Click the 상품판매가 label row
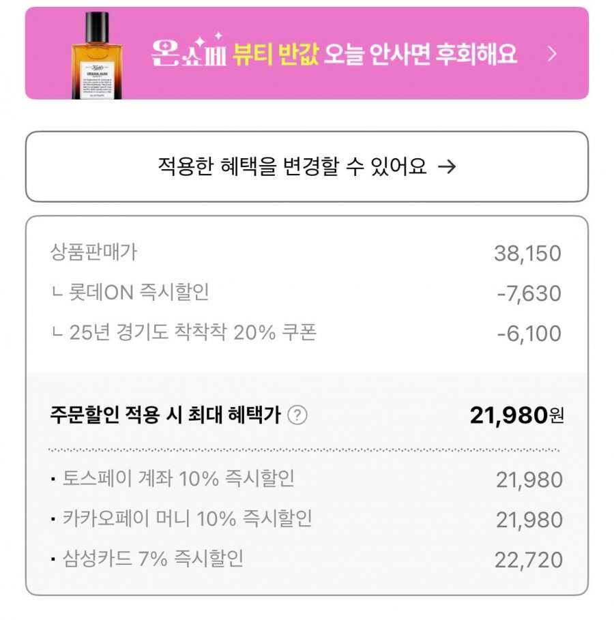 [306, 252]
